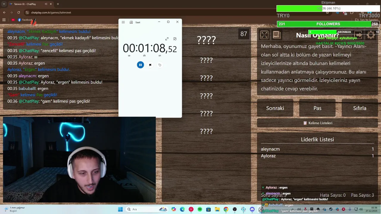Click the "zencefil" kelimesi pas geçildi message
This screenshot has width=381, height=214.
pos(51,51)
